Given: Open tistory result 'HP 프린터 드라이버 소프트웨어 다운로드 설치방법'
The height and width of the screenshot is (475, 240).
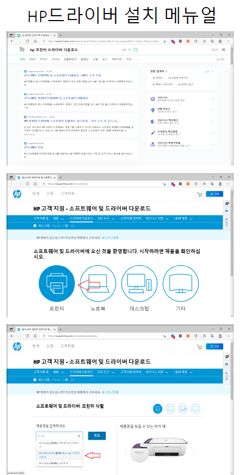Looking at the screenshot, I should tap(72, 121).
